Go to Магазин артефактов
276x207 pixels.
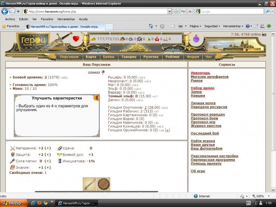(209, 77)
